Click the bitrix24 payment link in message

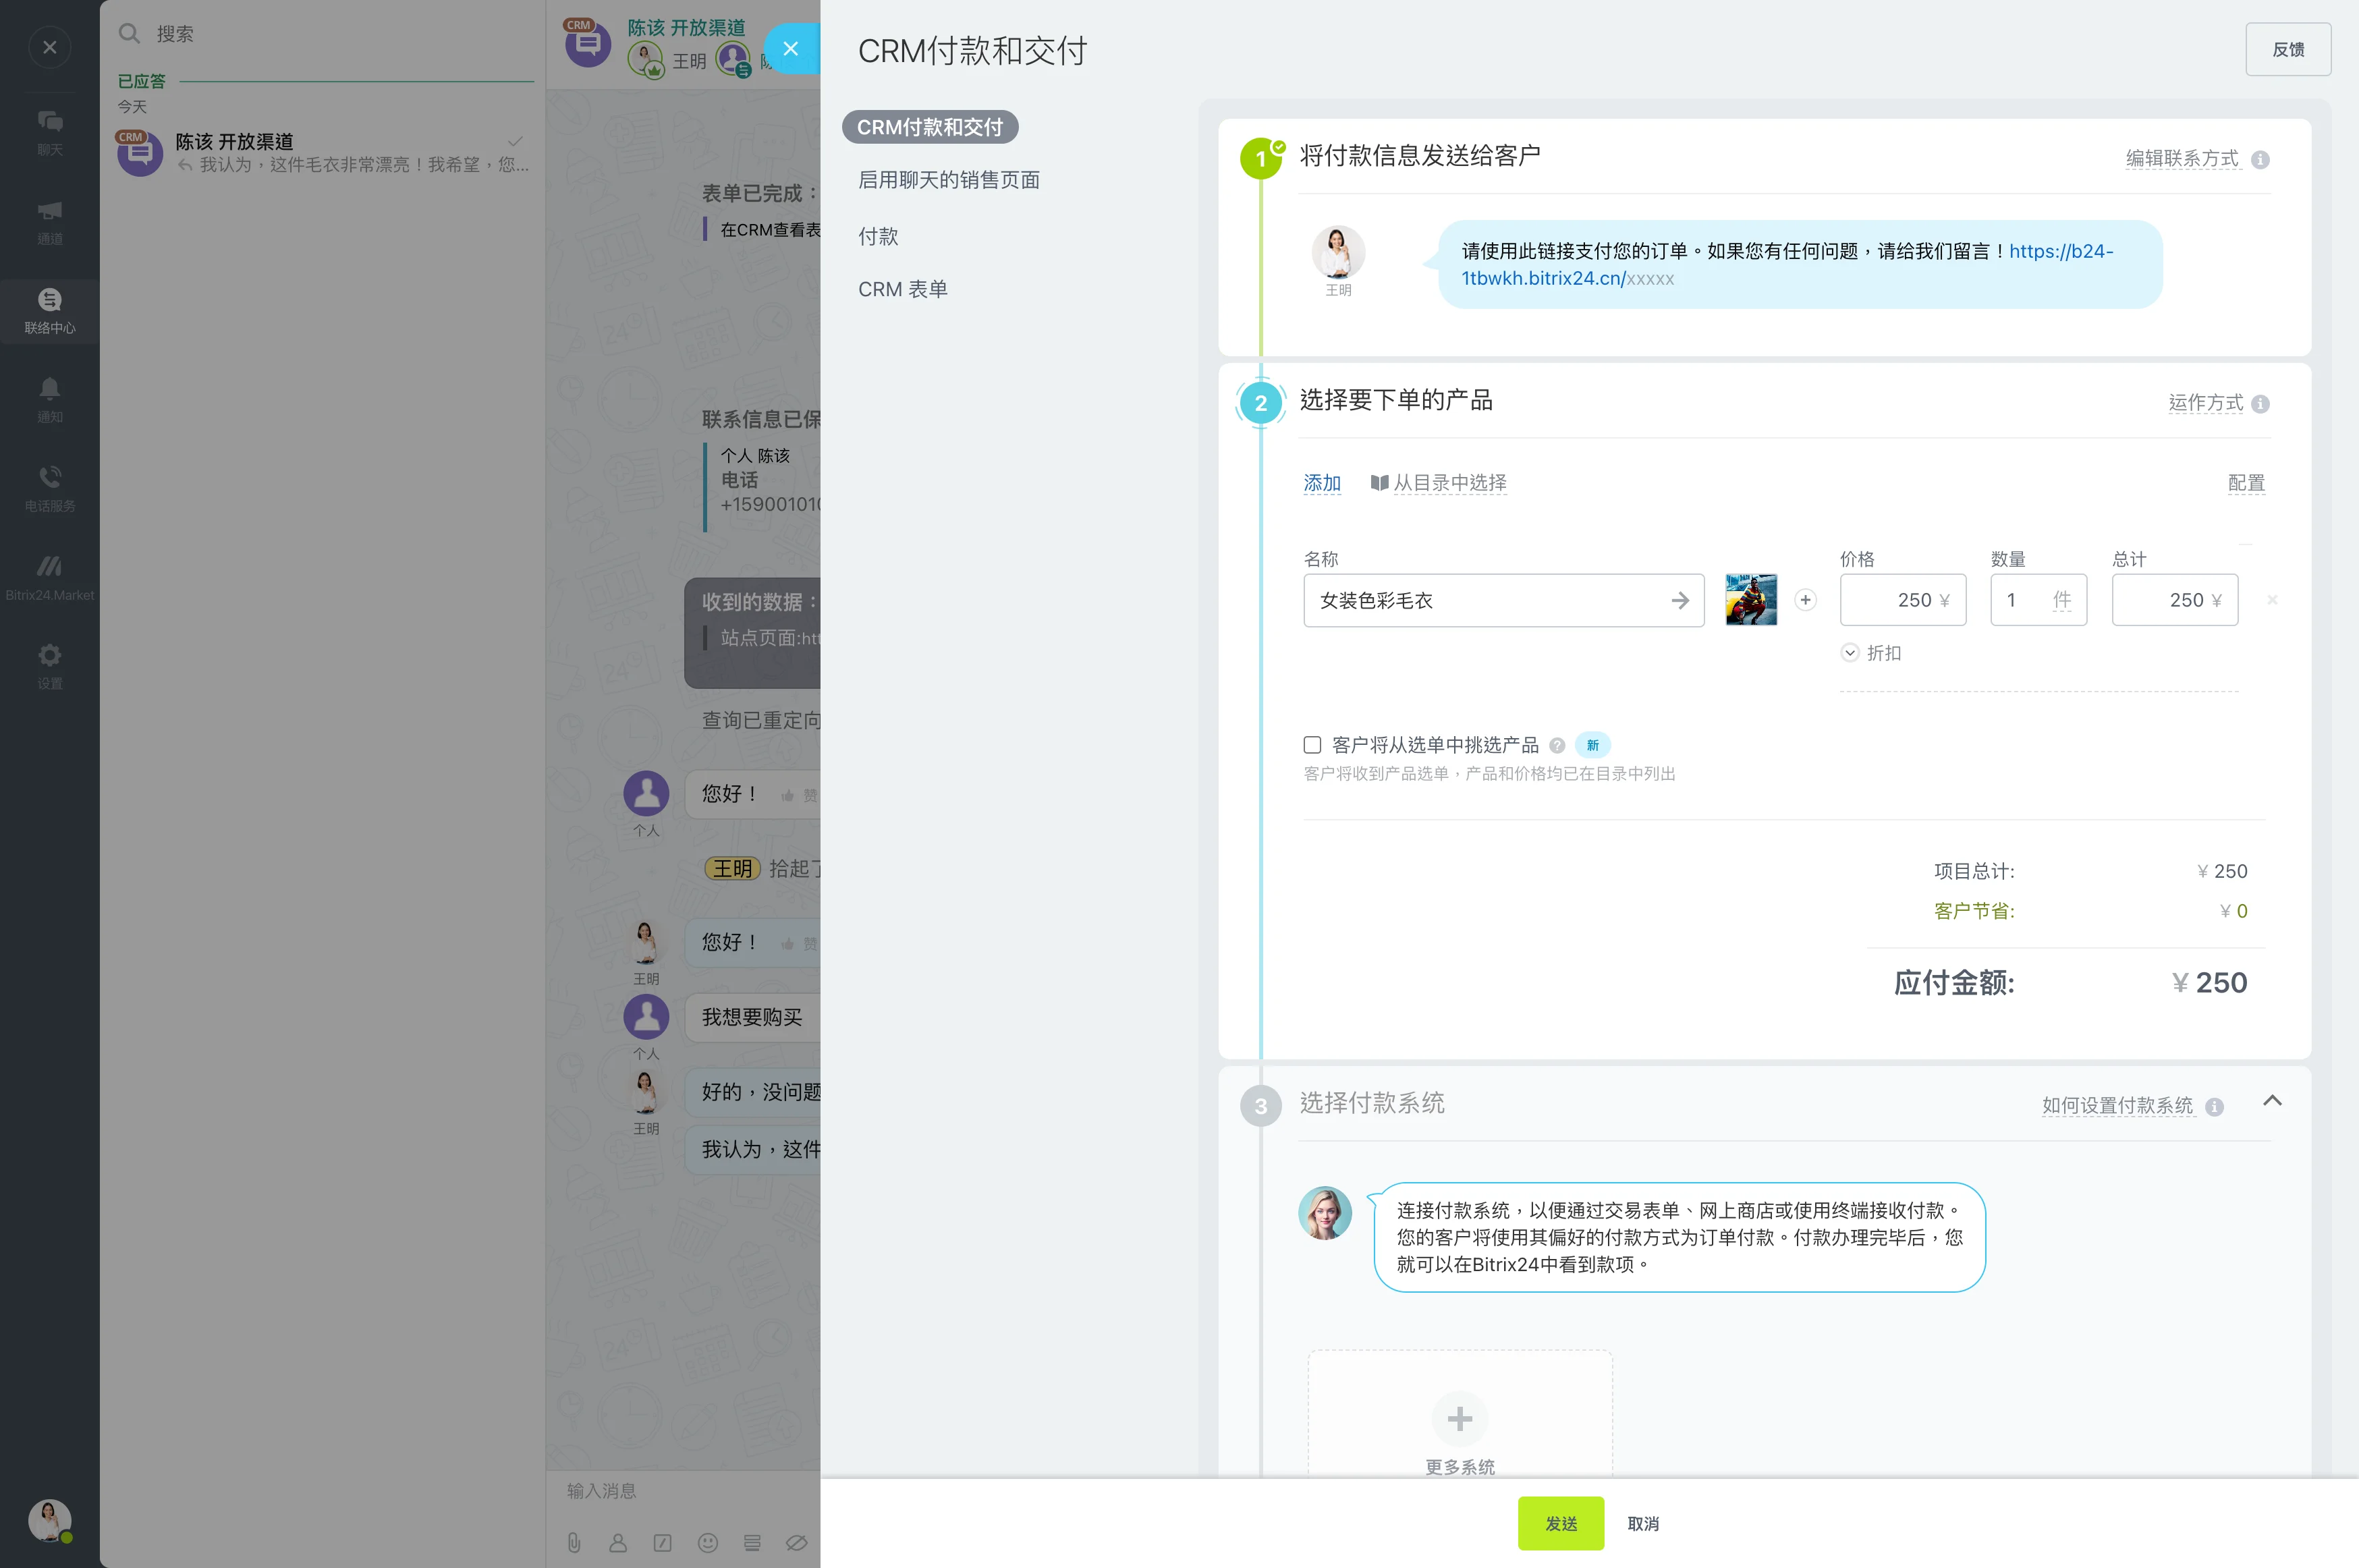click(x=1787, y=265)
